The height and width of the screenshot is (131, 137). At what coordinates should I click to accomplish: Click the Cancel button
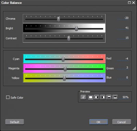[x=122, y=122]
